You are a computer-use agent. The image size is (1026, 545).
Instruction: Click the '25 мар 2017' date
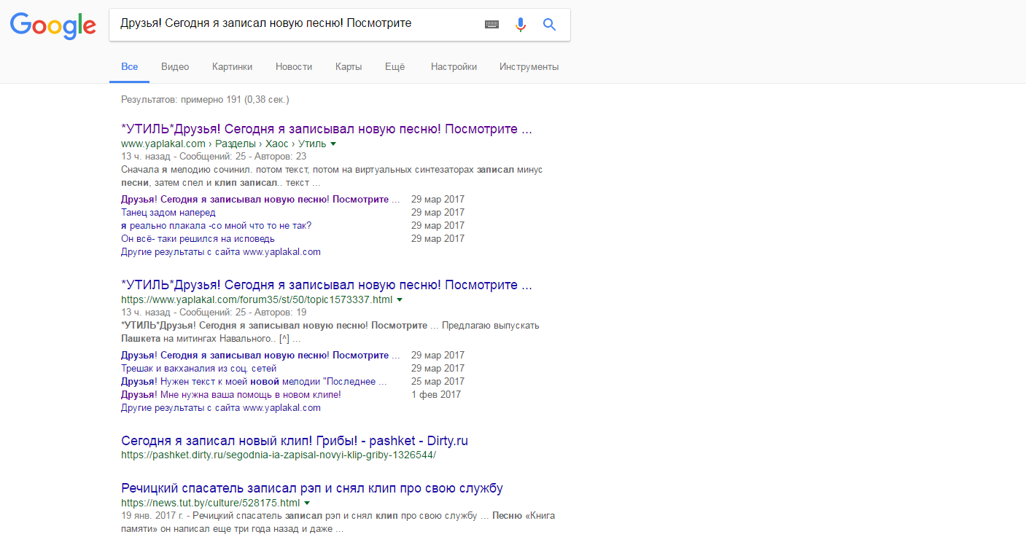pos(438,382)
